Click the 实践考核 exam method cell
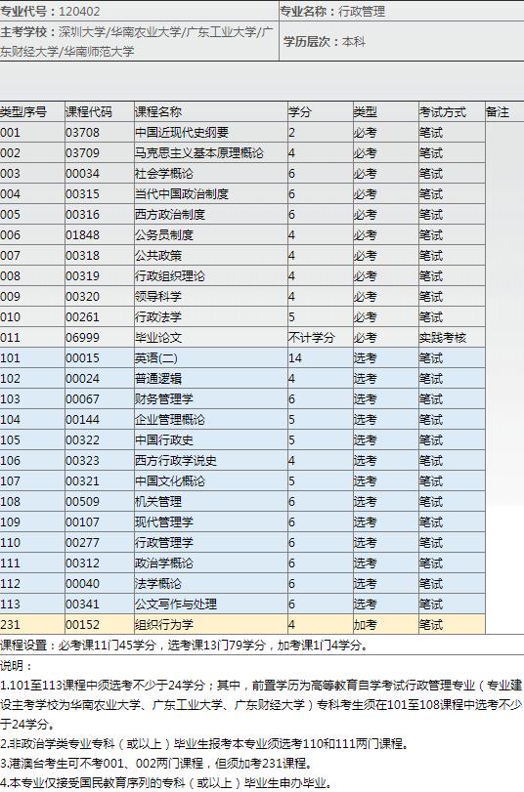The height and width of the screenshot is (792, 524). point(452,338)
